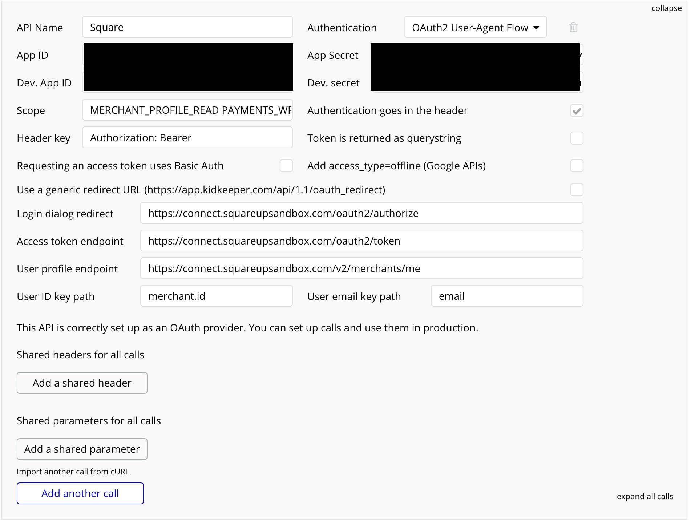Open the Authentication type dropdown

(475, 27)
